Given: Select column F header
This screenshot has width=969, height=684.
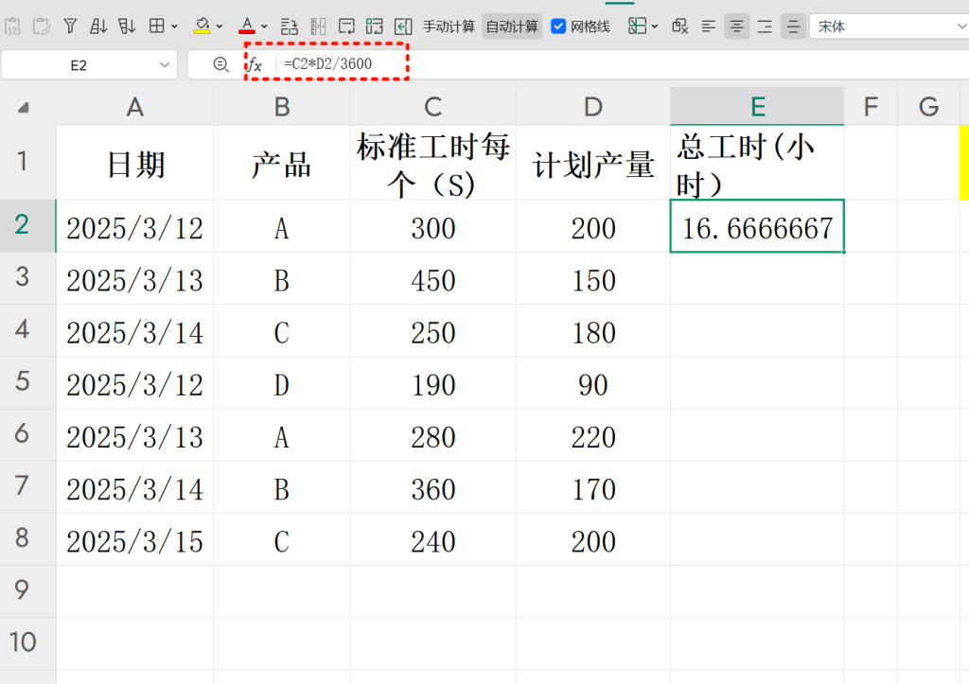Looking at the screenshot, I should pos(871,107).
